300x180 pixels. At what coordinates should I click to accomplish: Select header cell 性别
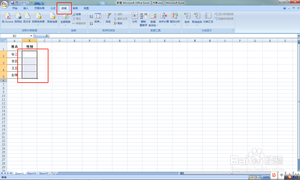29,46
